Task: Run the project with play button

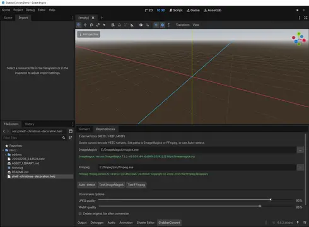Action: [x=298, y=10]
